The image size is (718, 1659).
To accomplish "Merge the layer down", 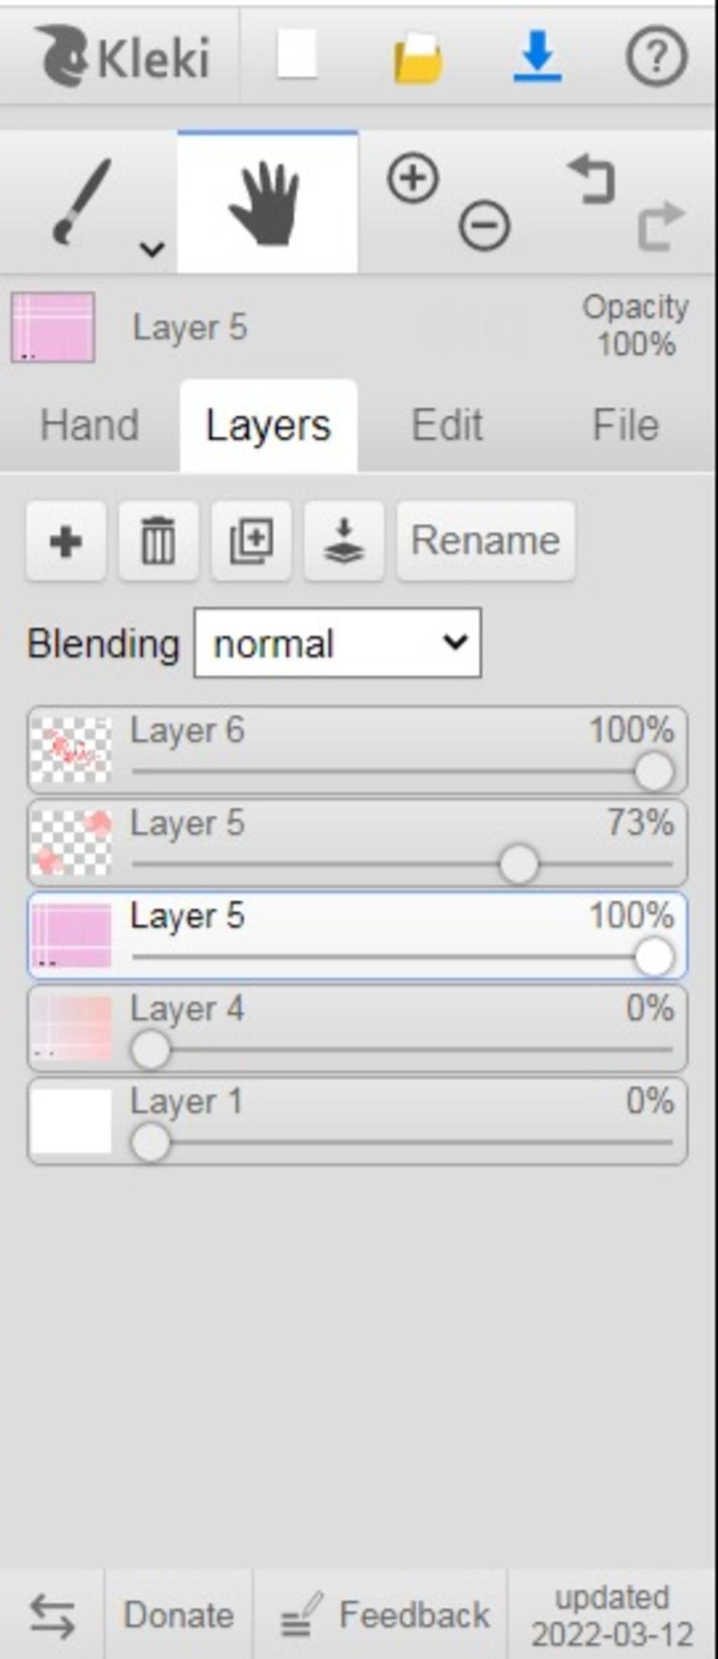I will click(x=344, y=542).
